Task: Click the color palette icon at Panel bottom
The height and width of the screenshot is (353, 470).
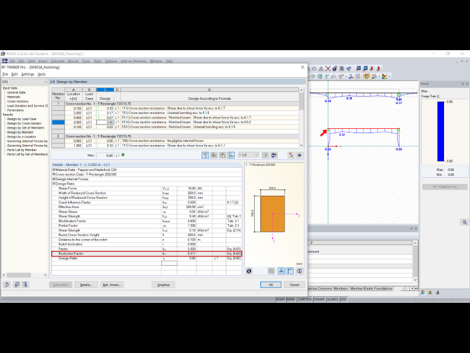Action: pyautogui.click(x=423, y=292)
